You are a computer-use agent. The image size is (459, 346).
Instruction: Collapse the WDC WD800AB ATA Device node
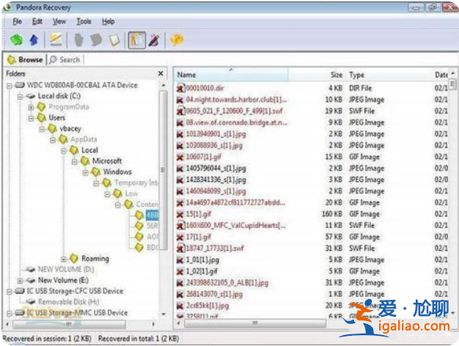tap(9, 86)
